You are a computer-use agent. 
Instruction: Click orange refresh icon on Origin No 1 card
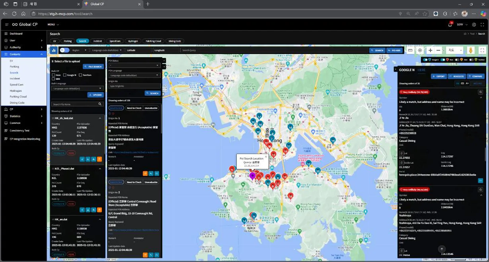coord(145,173)
